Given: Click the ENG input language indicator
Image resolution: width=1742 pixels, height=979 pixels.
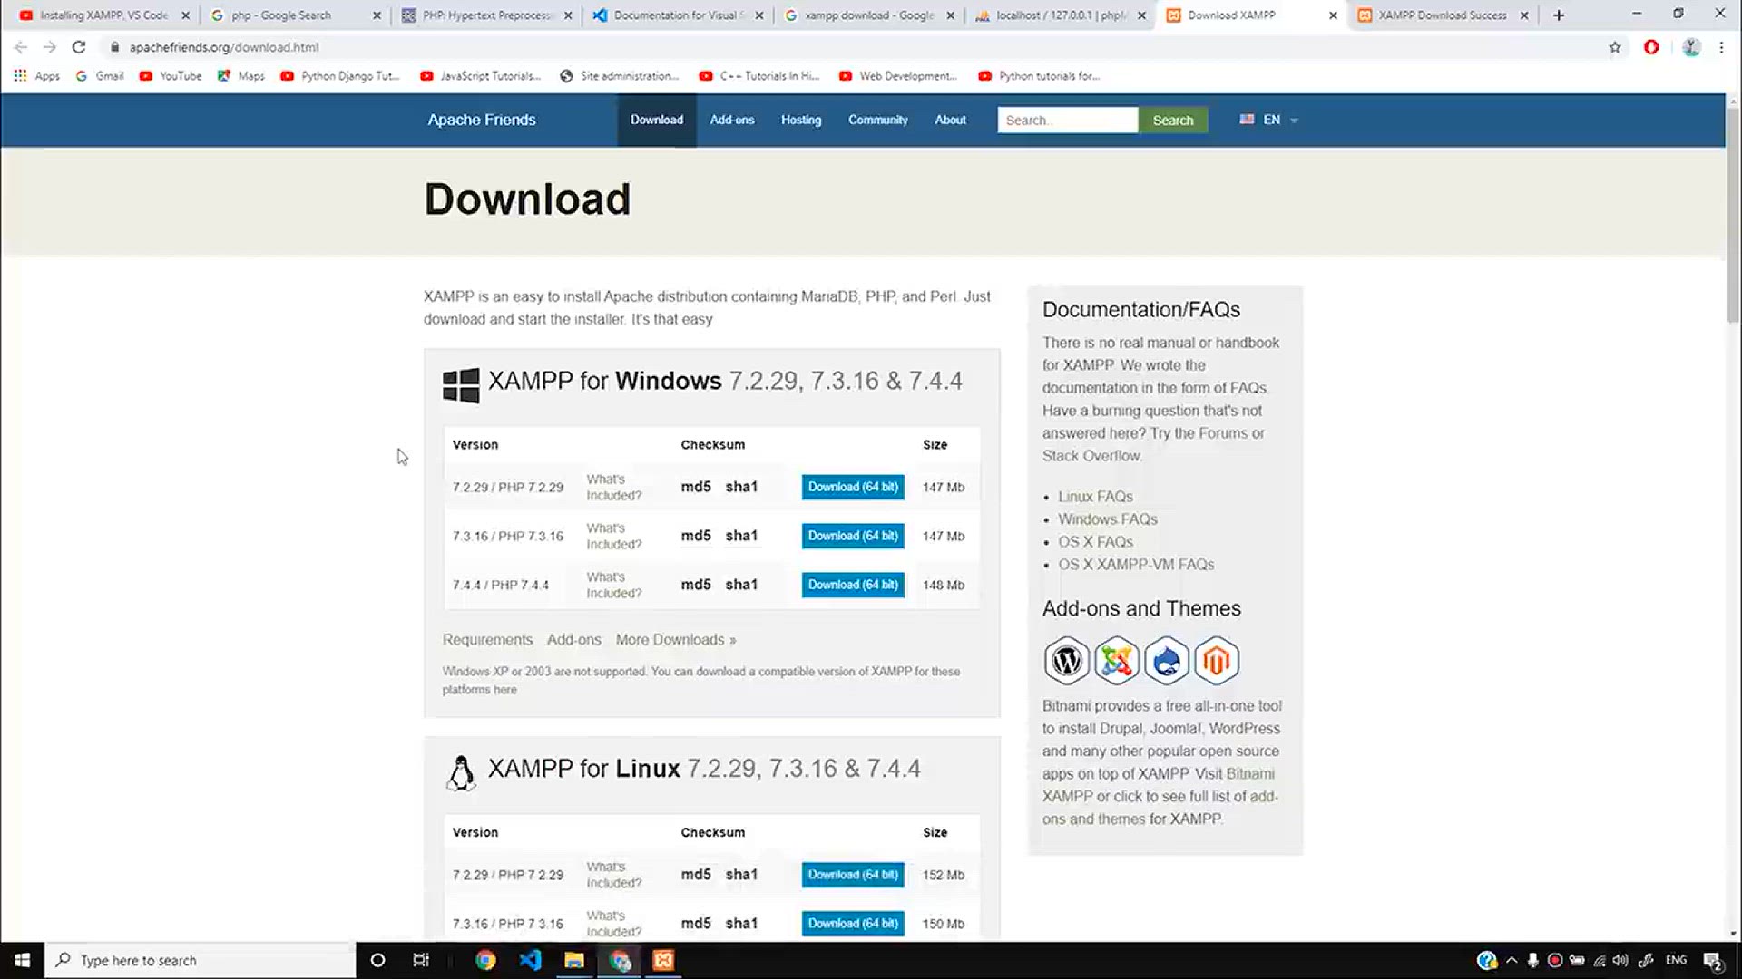Looking at the screenshot, I should point(1676,960).
